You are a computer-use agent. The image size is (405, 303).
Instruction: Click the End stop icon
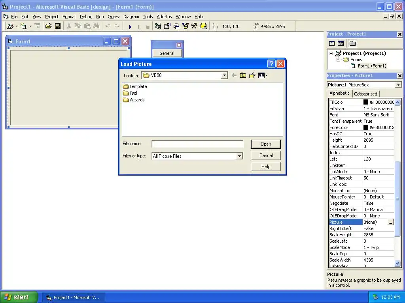[x=148, y=26]
